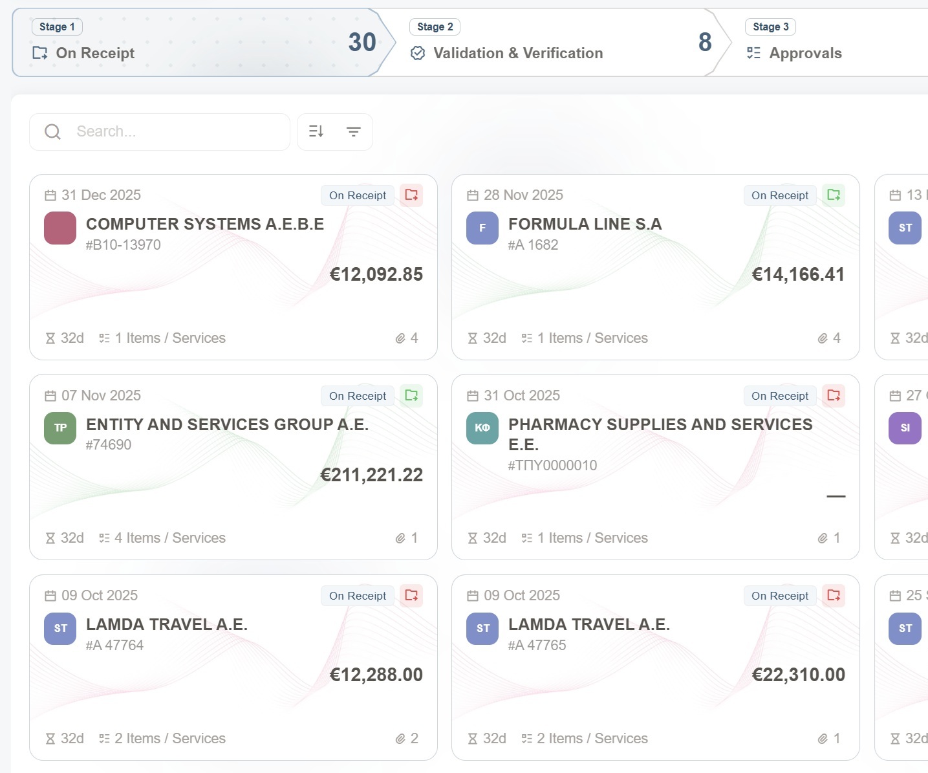
Task: Switch to Stage 1 On Receipt
Action: [x=204, y=43]
